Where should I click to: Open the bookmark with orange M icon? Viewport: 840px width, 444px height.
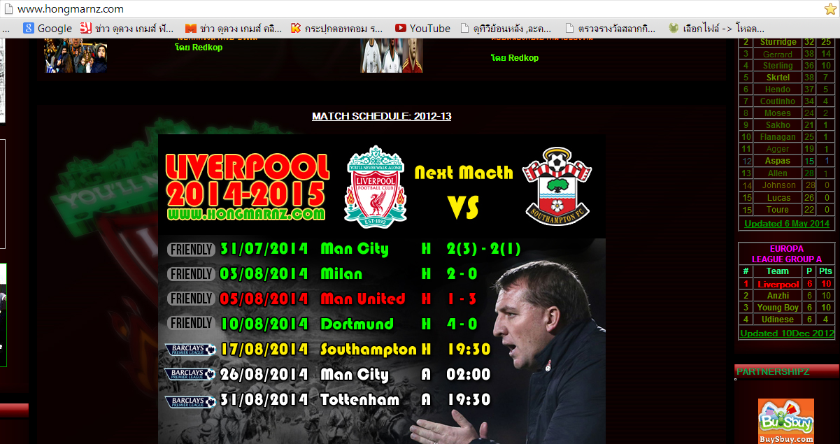pos(234,28)
